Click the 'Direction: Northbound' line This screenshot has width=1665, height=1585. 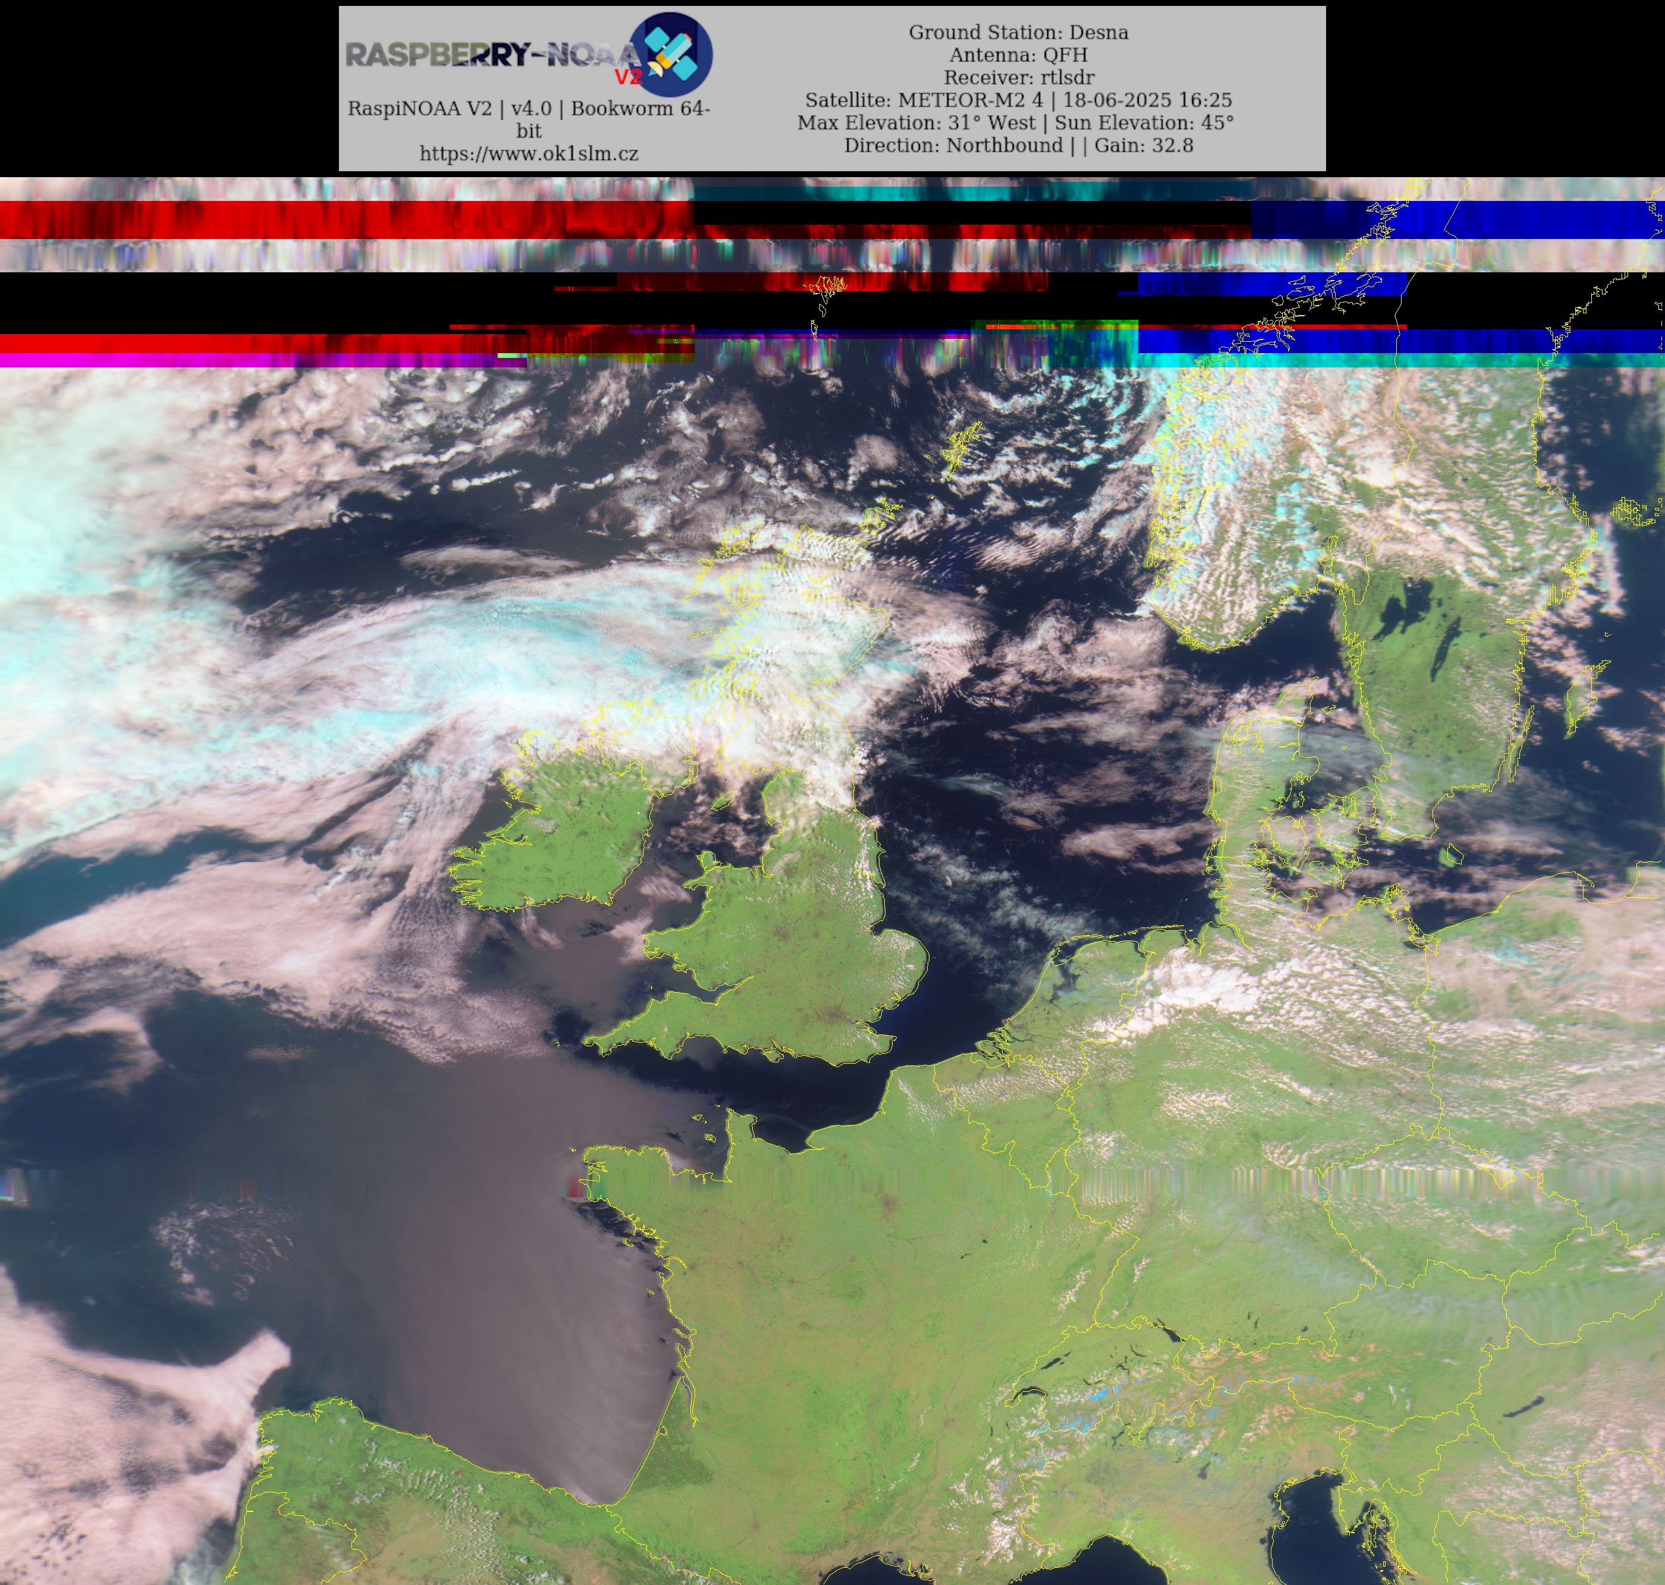[1019, 145]
